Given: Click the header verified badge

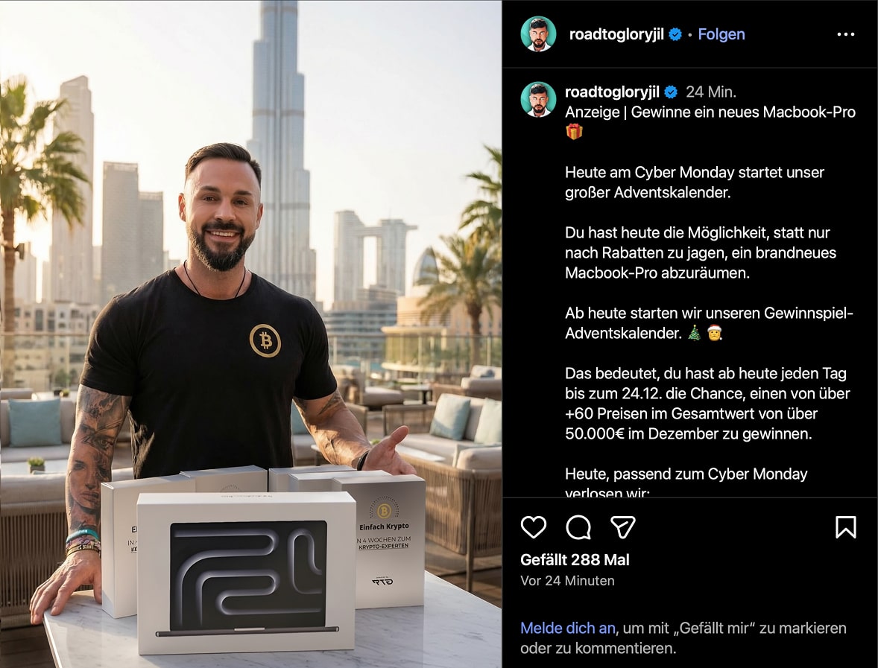Looking at the screenshot, I should 675,34.
